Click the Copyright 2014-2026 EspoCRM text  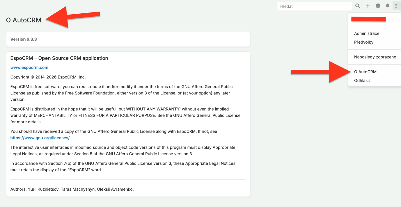coord(48,77)
